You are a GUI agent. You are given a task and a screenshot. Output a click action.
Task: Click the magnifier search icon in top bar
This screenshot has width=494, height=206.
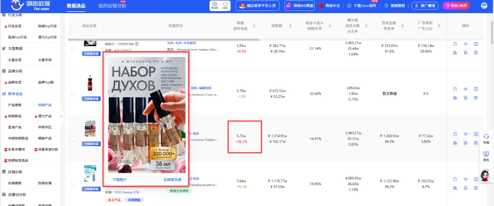(225, 5)
